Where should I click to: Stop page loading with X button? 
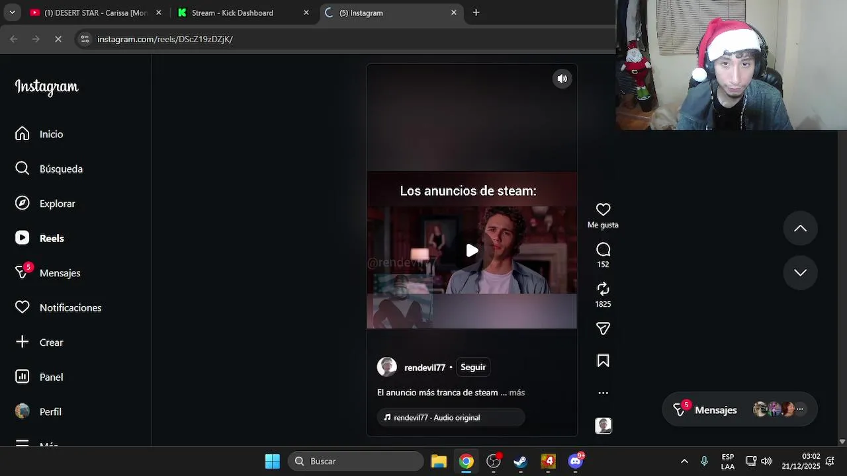pyautogui.click(x=58, y=39)
